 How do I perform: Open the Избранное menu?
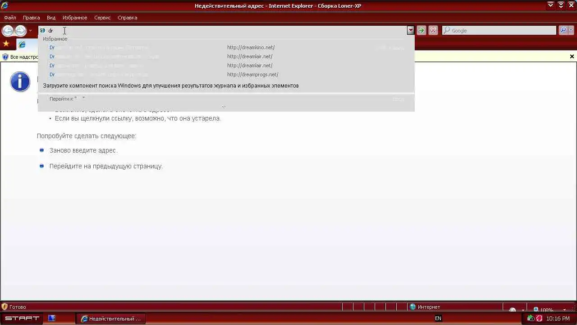(x=75, y=18)
